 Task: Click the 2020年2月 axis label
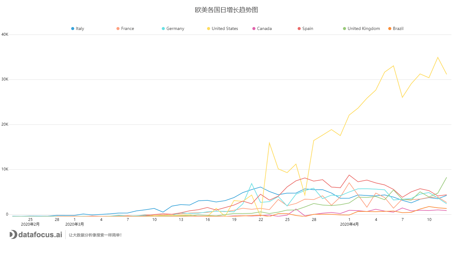click(x=30, y=224)
